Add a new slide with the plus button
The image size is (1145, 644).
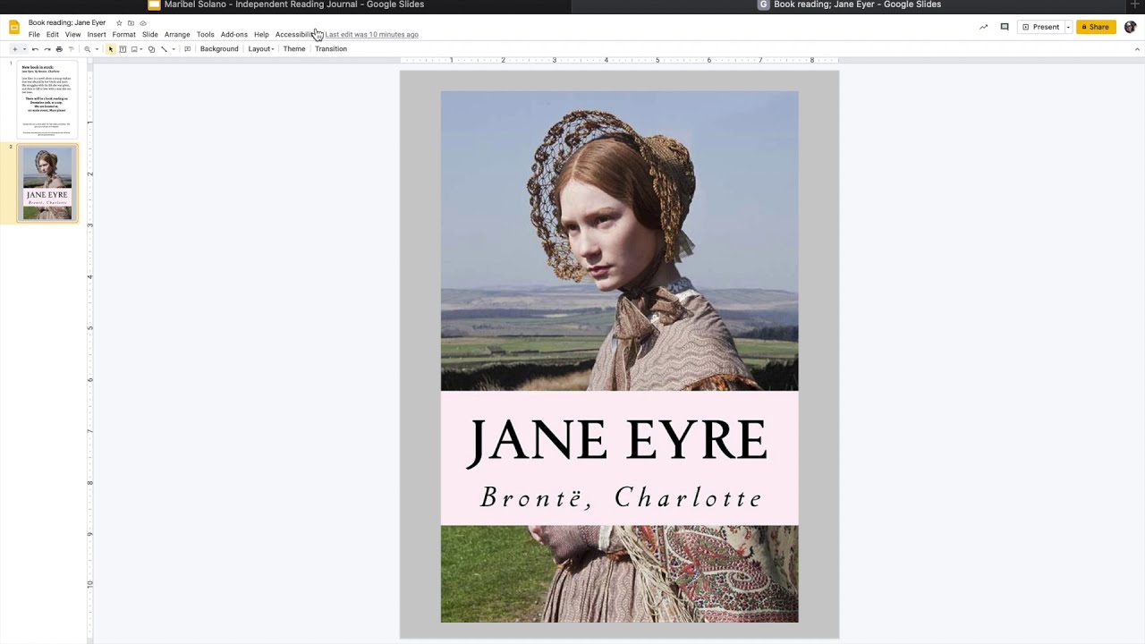[15, 49]
